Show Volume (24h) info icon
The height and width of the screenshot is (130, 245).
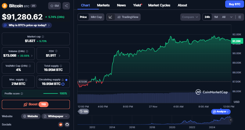(x=27, y=51)
